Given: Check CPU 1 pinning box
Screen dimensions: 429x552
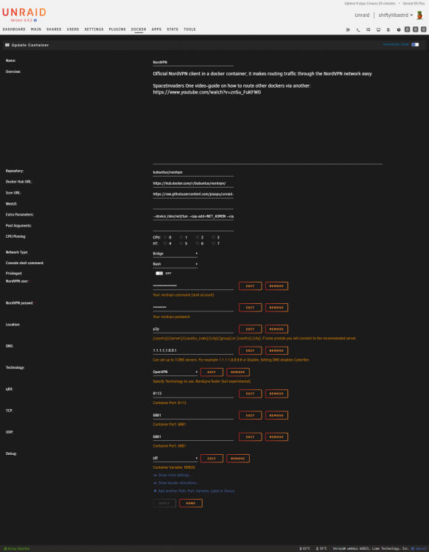Looking at the screenshot, I should pos(181,237).
